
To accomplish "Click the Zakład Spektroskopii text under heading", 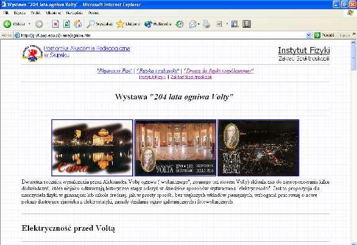I will tap(304, 58).
